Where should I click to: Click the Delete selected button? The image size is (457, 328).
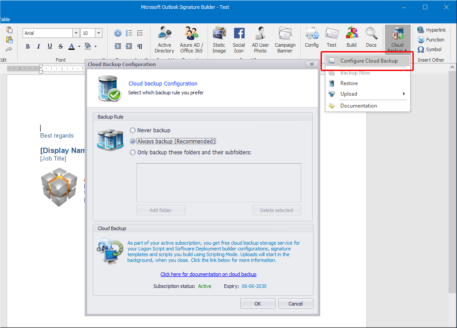[276, 210]
